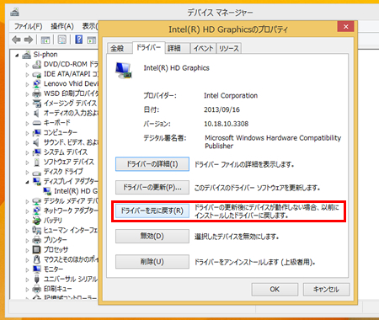
Task: Open the リソース tab
Action: (x=229, y=48)
